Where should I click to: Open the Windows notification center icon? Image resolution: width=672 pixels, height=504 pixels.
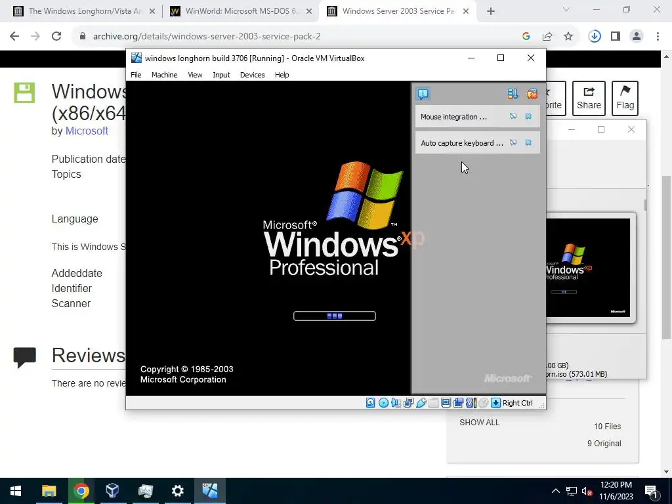pos(650,491)
